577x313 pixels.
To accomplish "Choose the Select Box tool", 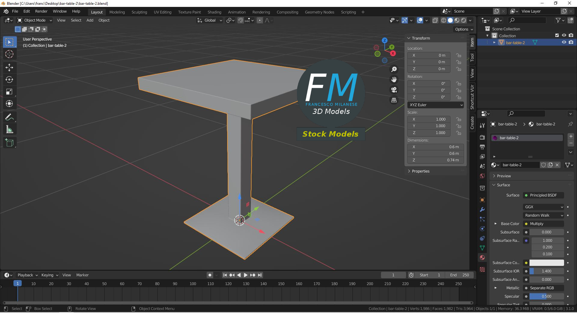I will point(9,42).
